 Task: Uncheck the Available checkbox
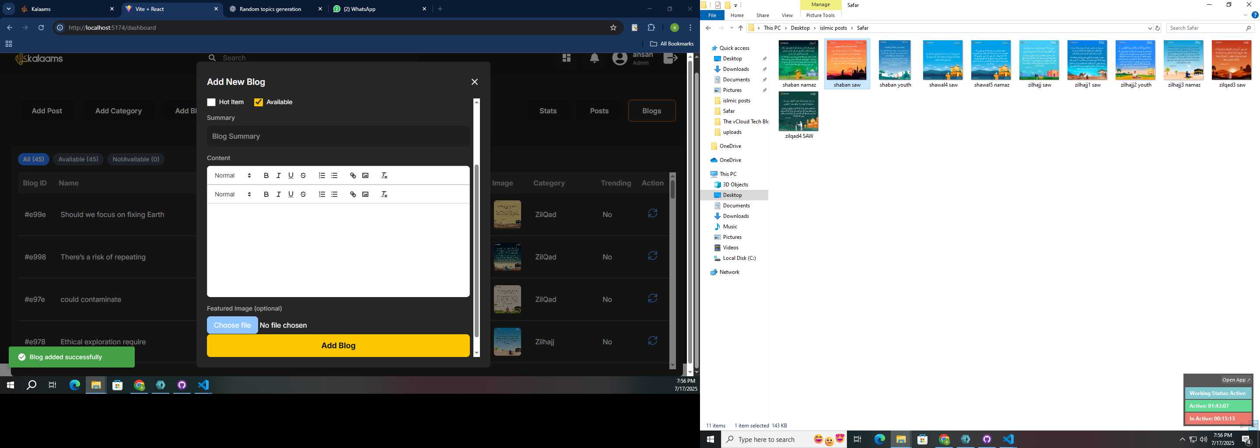click(x=259, y=102)
